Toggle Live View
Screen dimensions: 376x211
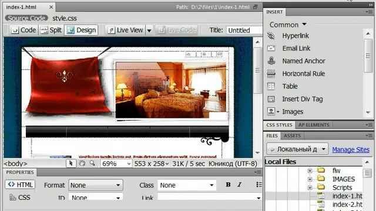[125, 30]
